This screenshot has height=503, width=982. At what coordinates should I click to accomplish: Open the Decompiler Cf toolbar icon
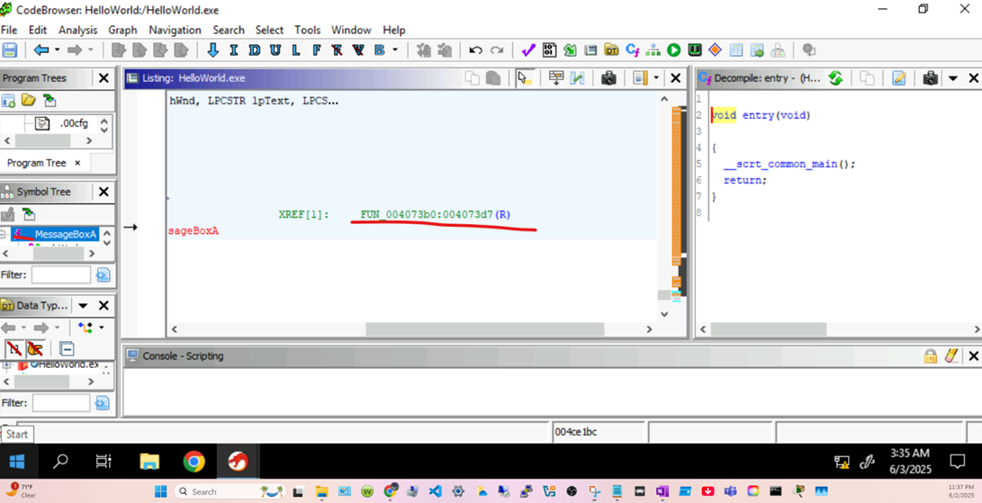[x=633, y=50]
